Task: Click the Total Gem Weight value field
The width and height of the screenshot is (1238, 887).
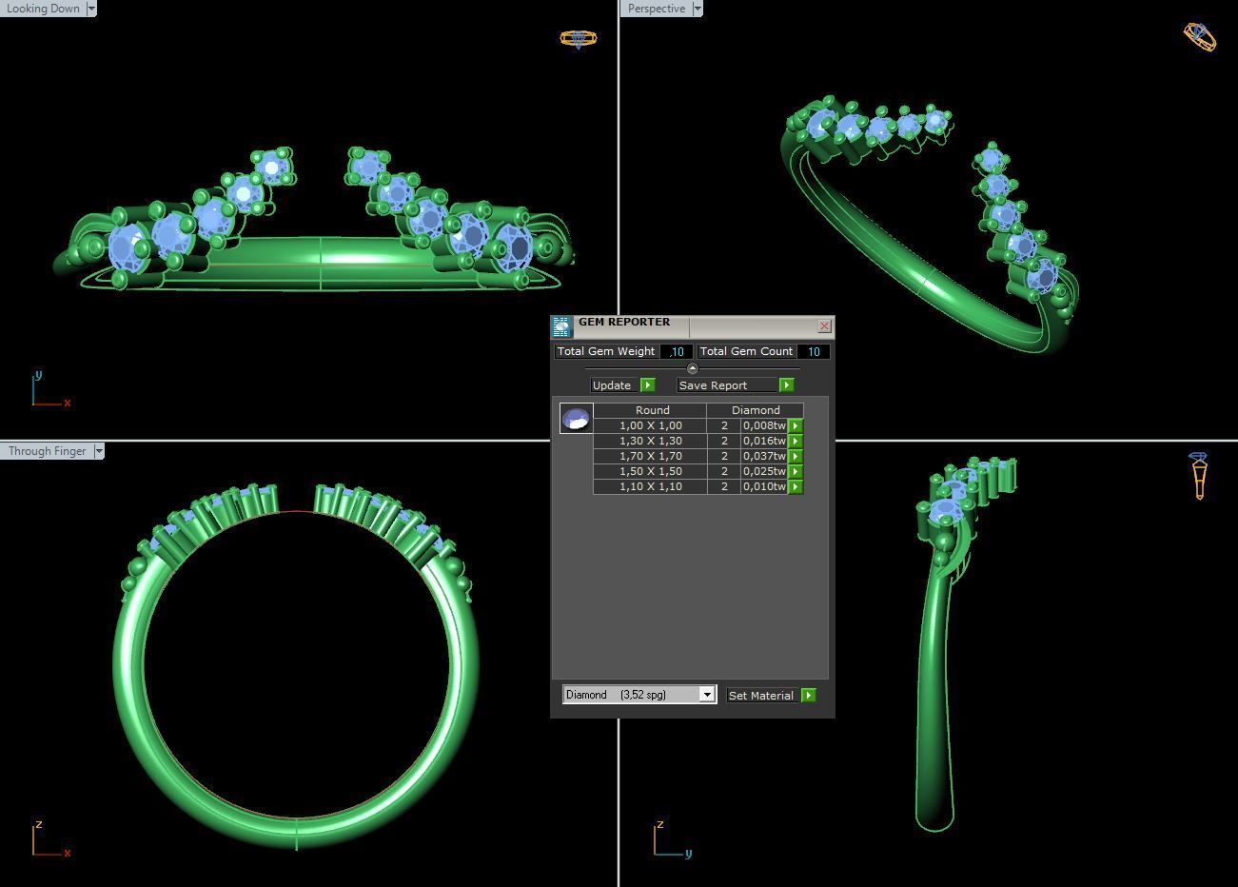Action: point(677,352)
